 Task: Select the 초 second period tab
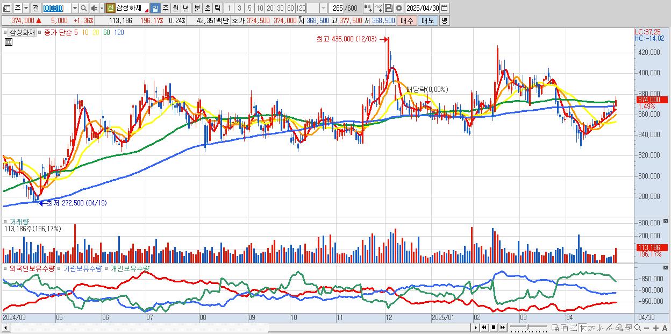(x=208, y=9)
